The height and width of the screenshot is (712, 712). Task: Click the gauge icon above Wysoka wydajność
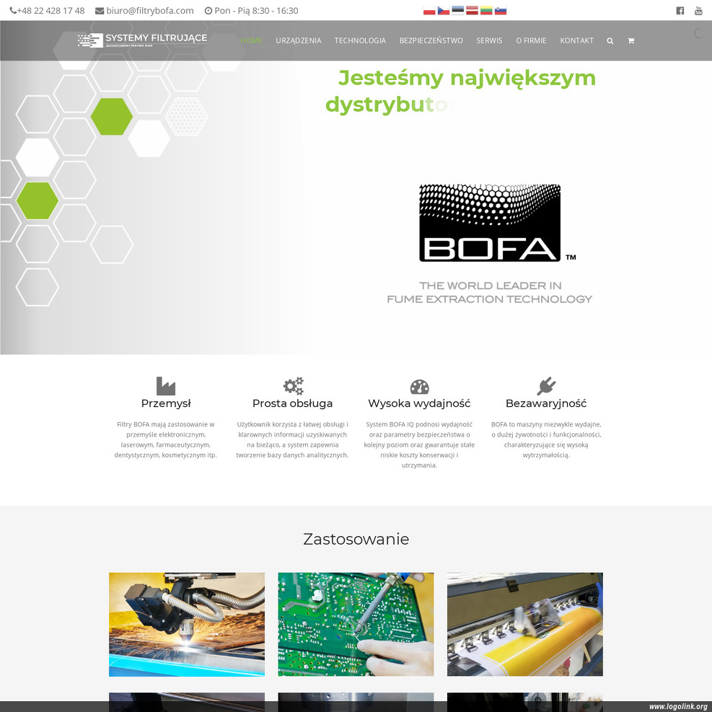tap(420, 387)
